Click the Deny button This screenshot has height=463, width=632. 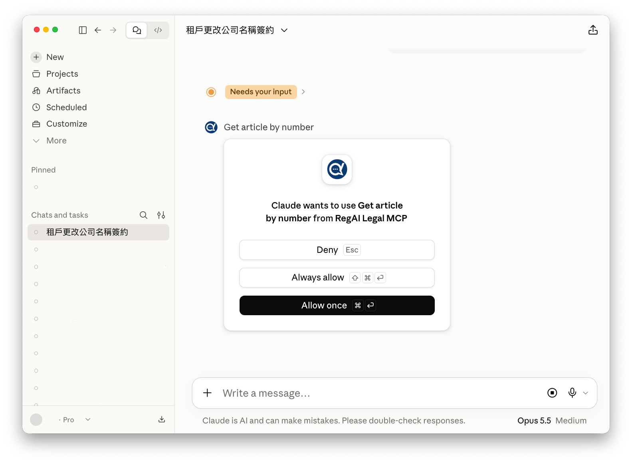click(337, 250)
